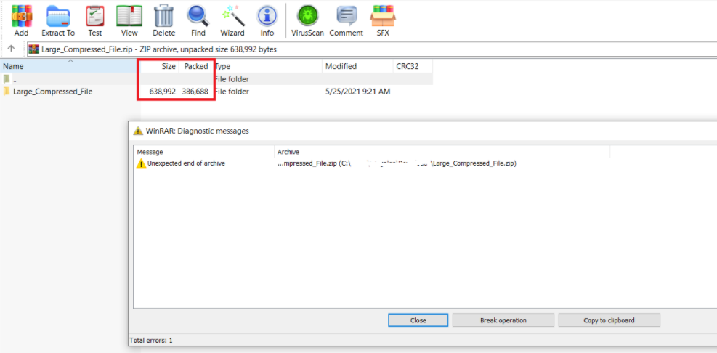
Task: Show archive Info icon
Action: (x=267, y=20)
